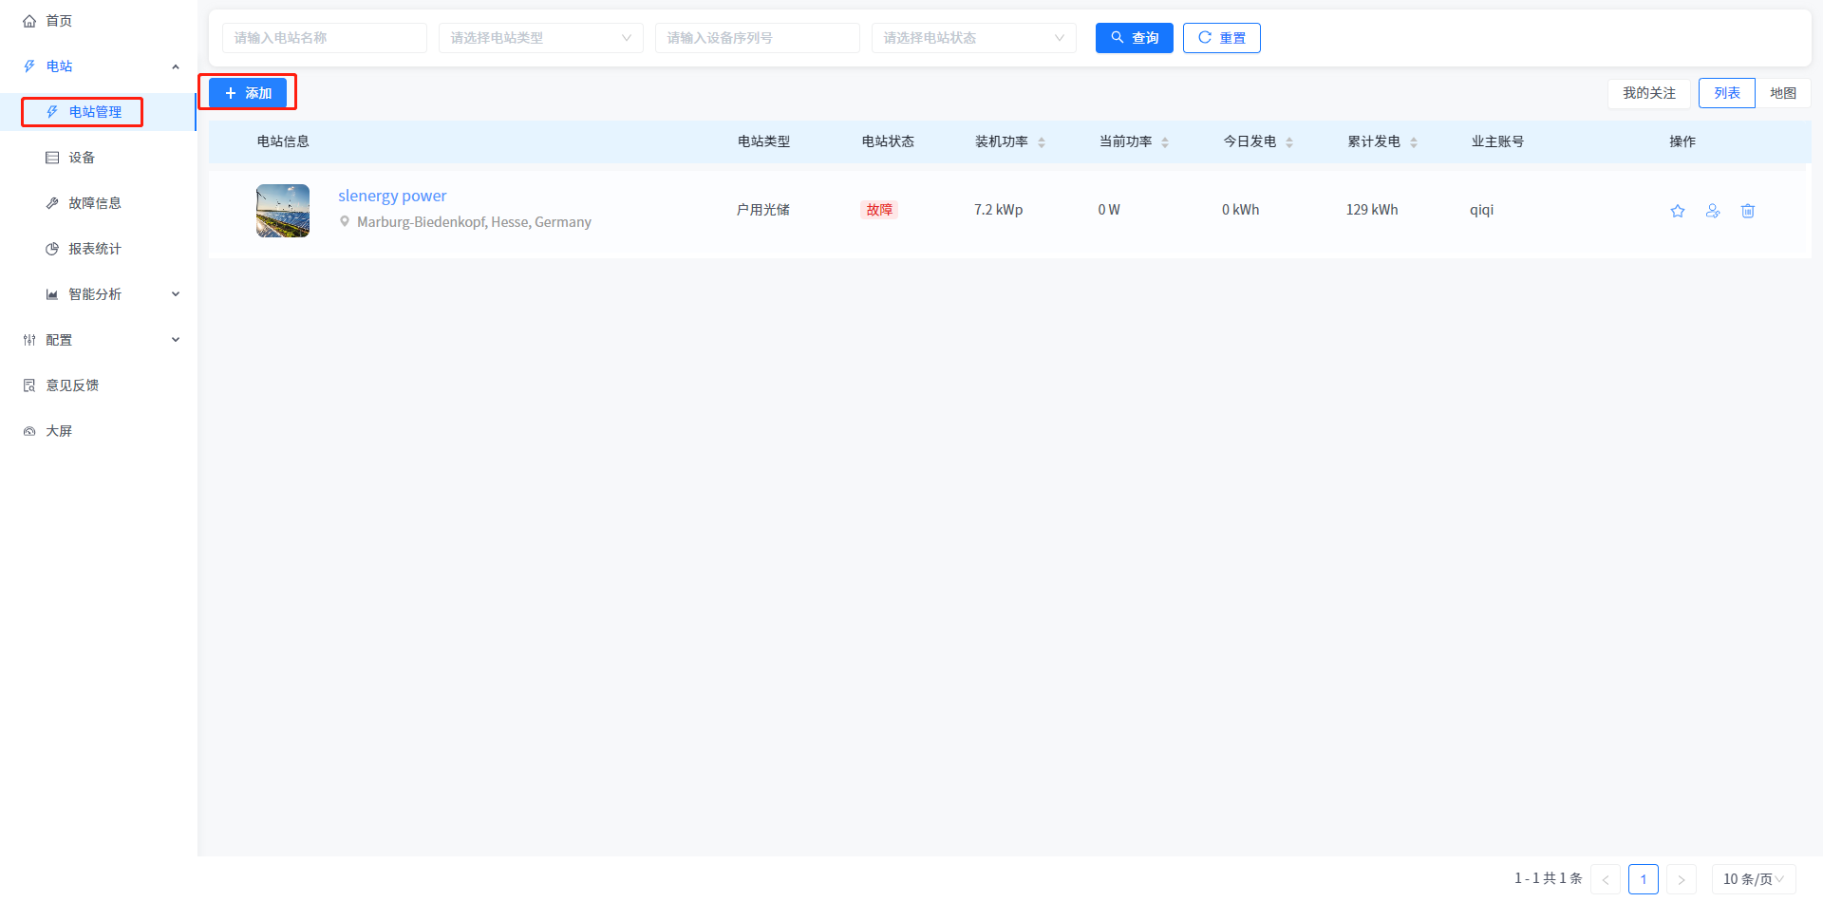
Task: Click the 添加 add station button
Action: point(248,93)
